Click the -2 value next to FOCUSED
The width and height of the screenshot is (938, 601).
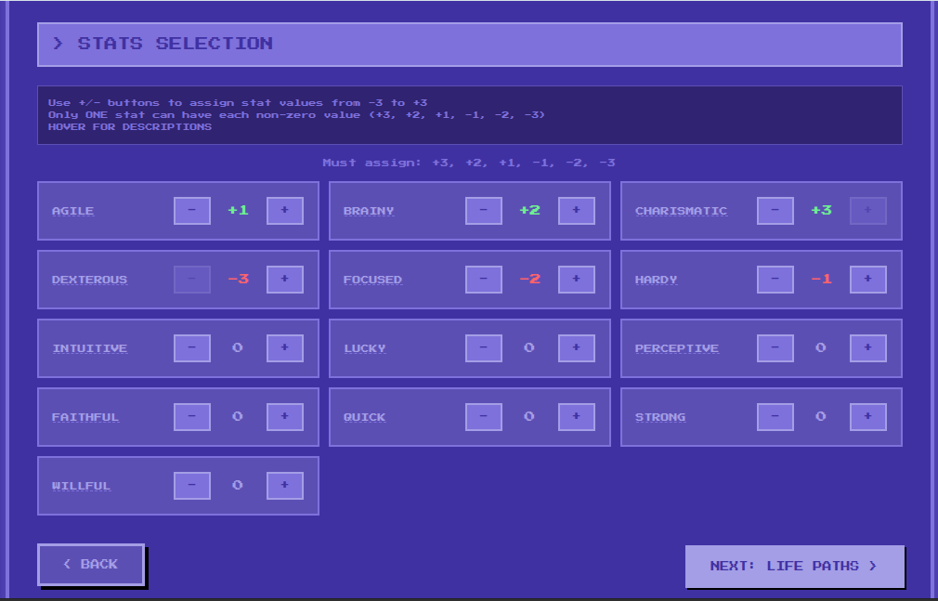(530, 279)
